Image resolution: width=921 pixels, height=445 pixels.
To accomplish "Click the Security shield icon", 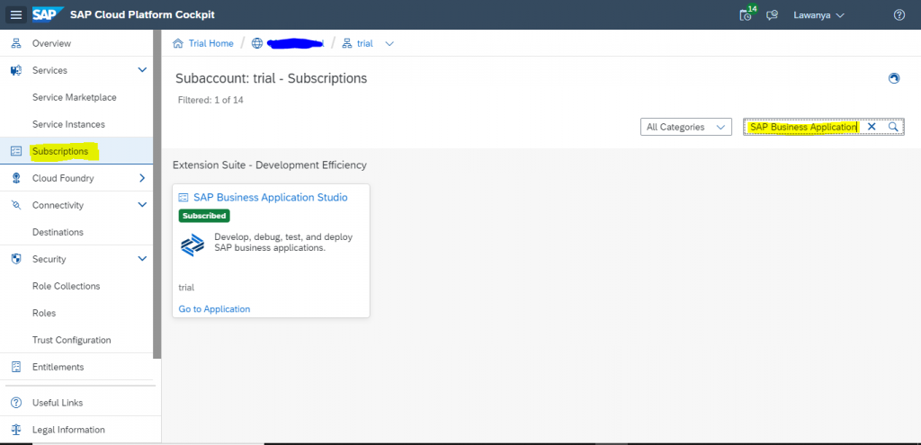I will [x=16, y=259].
